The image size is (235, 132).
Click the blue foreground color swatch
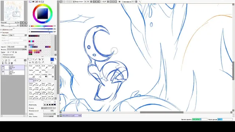[52, 59]
